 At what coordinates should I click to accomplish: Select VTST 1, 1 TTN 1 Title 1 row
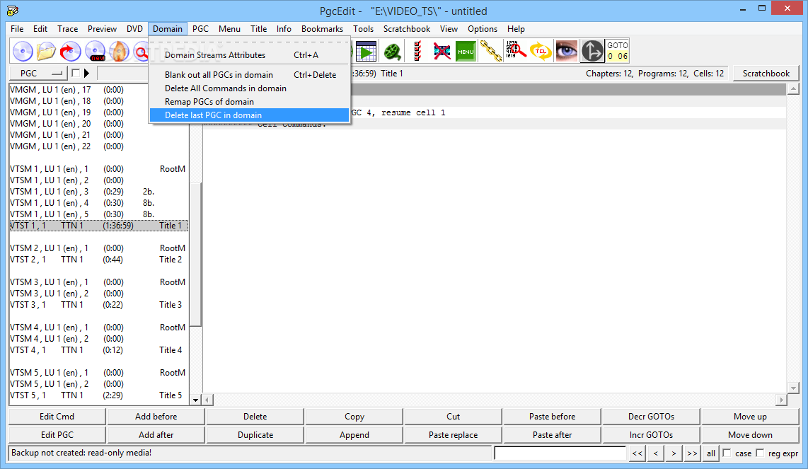[x=98, y=226]
